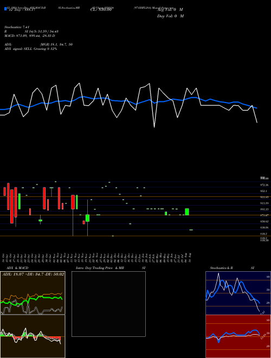Click the 871.07 price axis label
Image resolution: width=271 pixels, height=358 pixels.
pyautogui.click(x=264, y=215)
